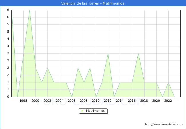Image resolution: width=186 pixels, height=129 pixels.
Task: Click the 2000 x-axis label
Action: 35,101
